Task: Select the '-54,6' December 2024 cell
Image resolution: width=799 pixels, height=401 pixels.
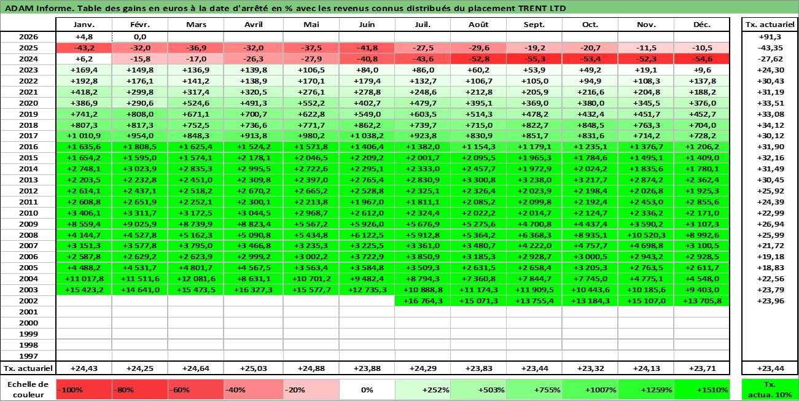Action: (703, 59)
